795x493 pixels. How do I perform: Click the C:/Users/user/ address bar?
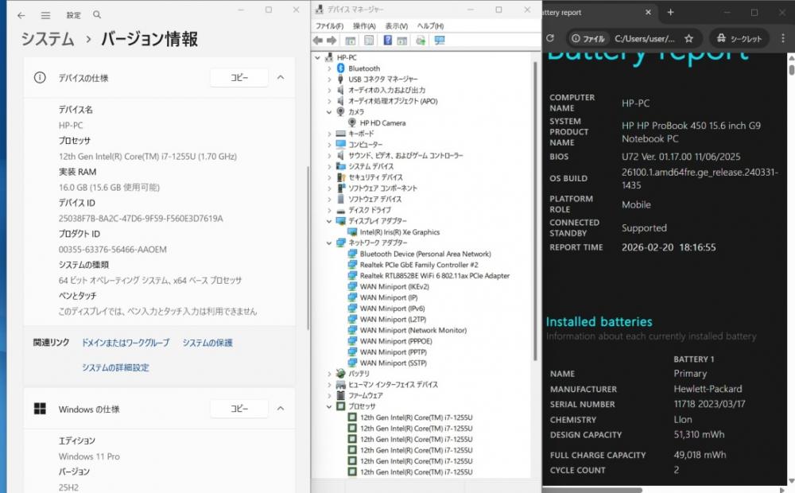[x=645, y=38]
